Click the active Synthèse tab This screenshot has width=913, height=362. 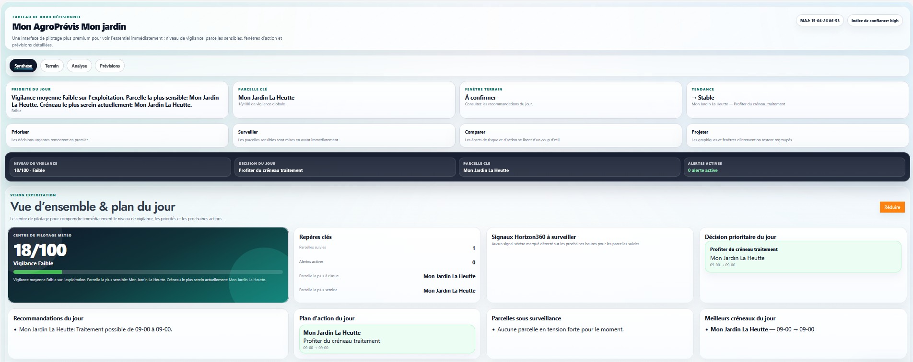23,66
